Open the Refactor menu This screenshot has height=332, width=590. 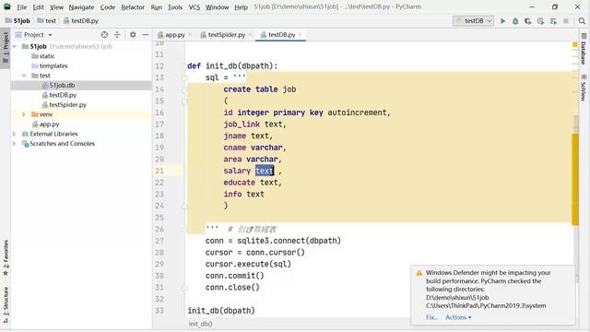pos(133,7)
